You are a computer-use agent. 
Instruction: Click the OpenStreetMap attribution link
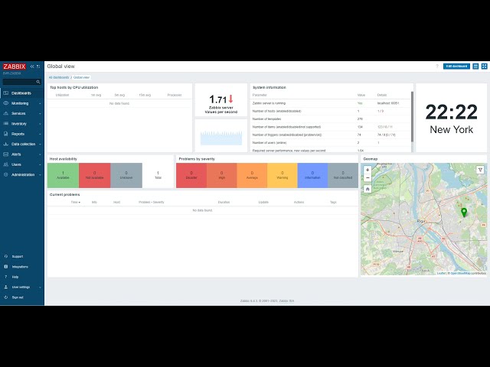(460, 274)
